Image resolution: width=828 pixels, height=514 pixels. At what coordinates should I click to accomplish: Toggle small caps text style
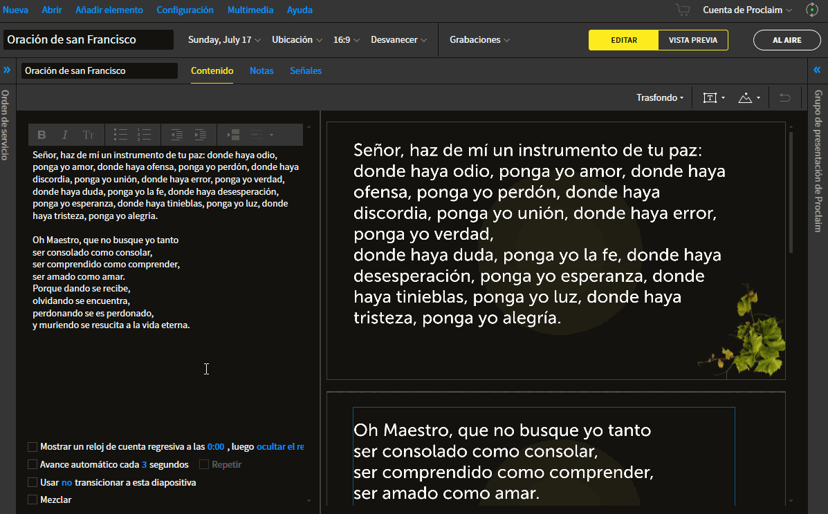[88, 135]
